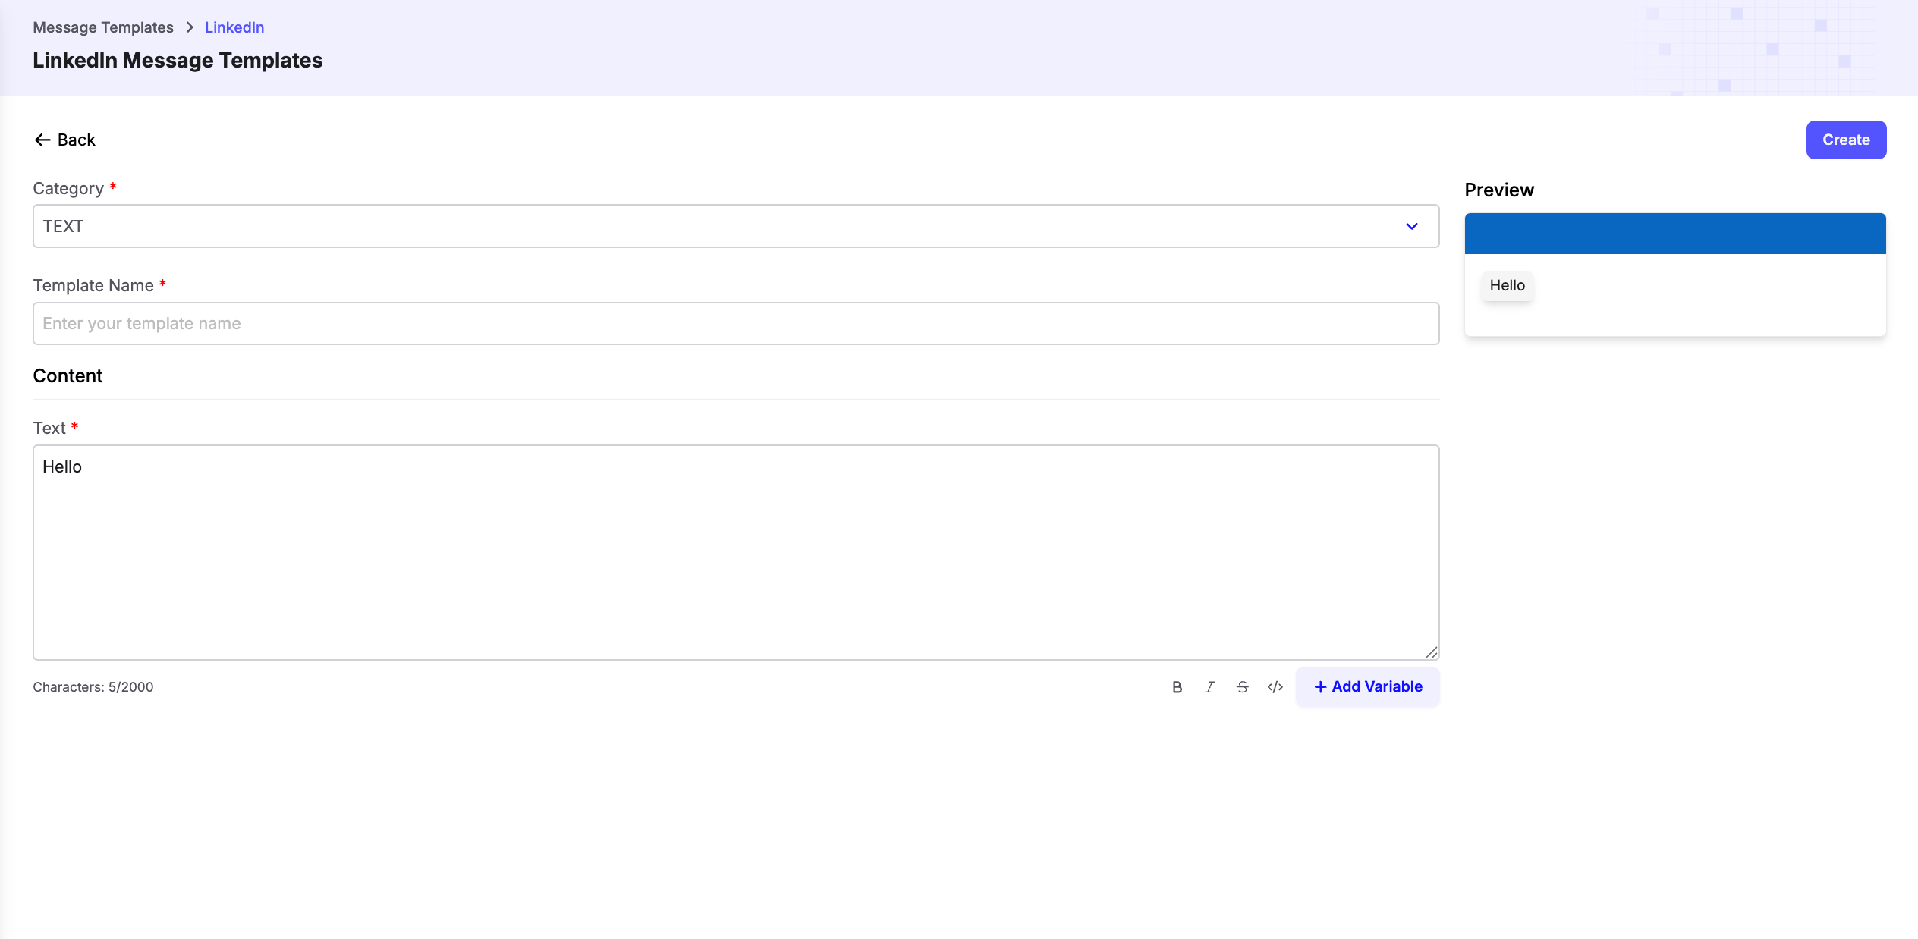Open the LinkedIn breadcrumb link

[234, 27]
